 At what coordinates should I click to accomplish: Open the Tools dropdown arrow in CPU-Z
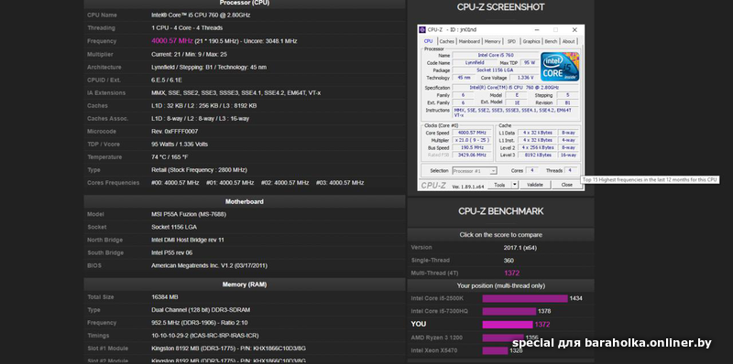(515, 185)
